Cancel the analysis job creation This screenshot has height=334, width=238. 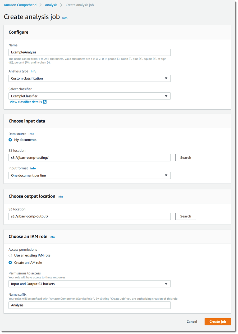[x=192, y=322]
